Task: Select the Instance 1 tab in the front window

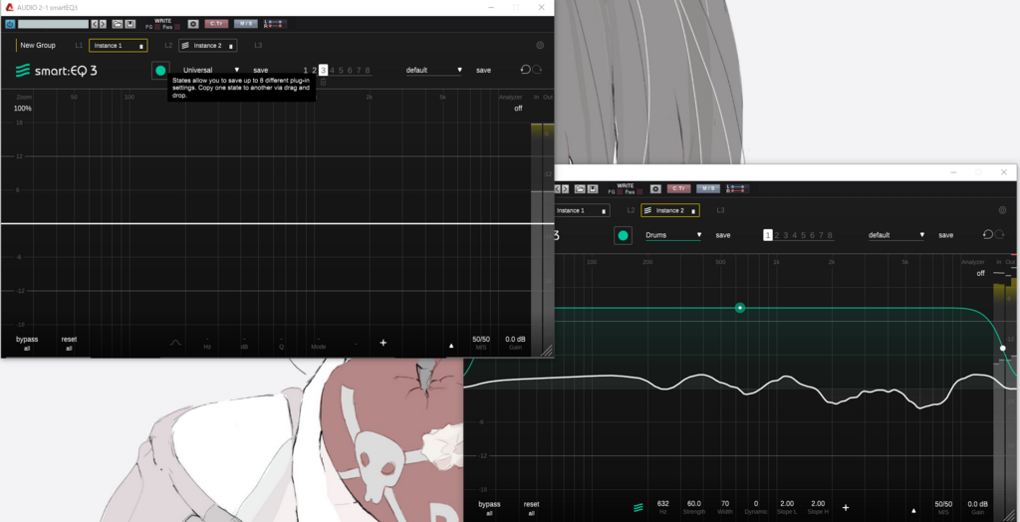Action: pyautogui.click(x=118, y=46)
